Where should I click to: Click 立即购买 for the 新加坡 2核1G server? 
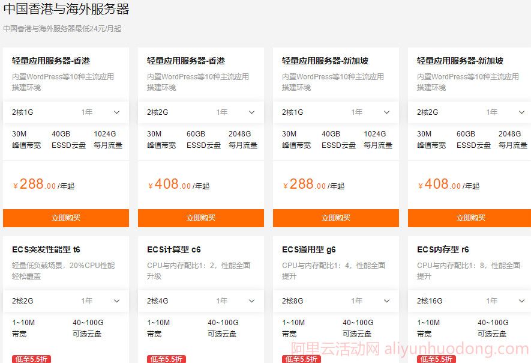point(336,218)
